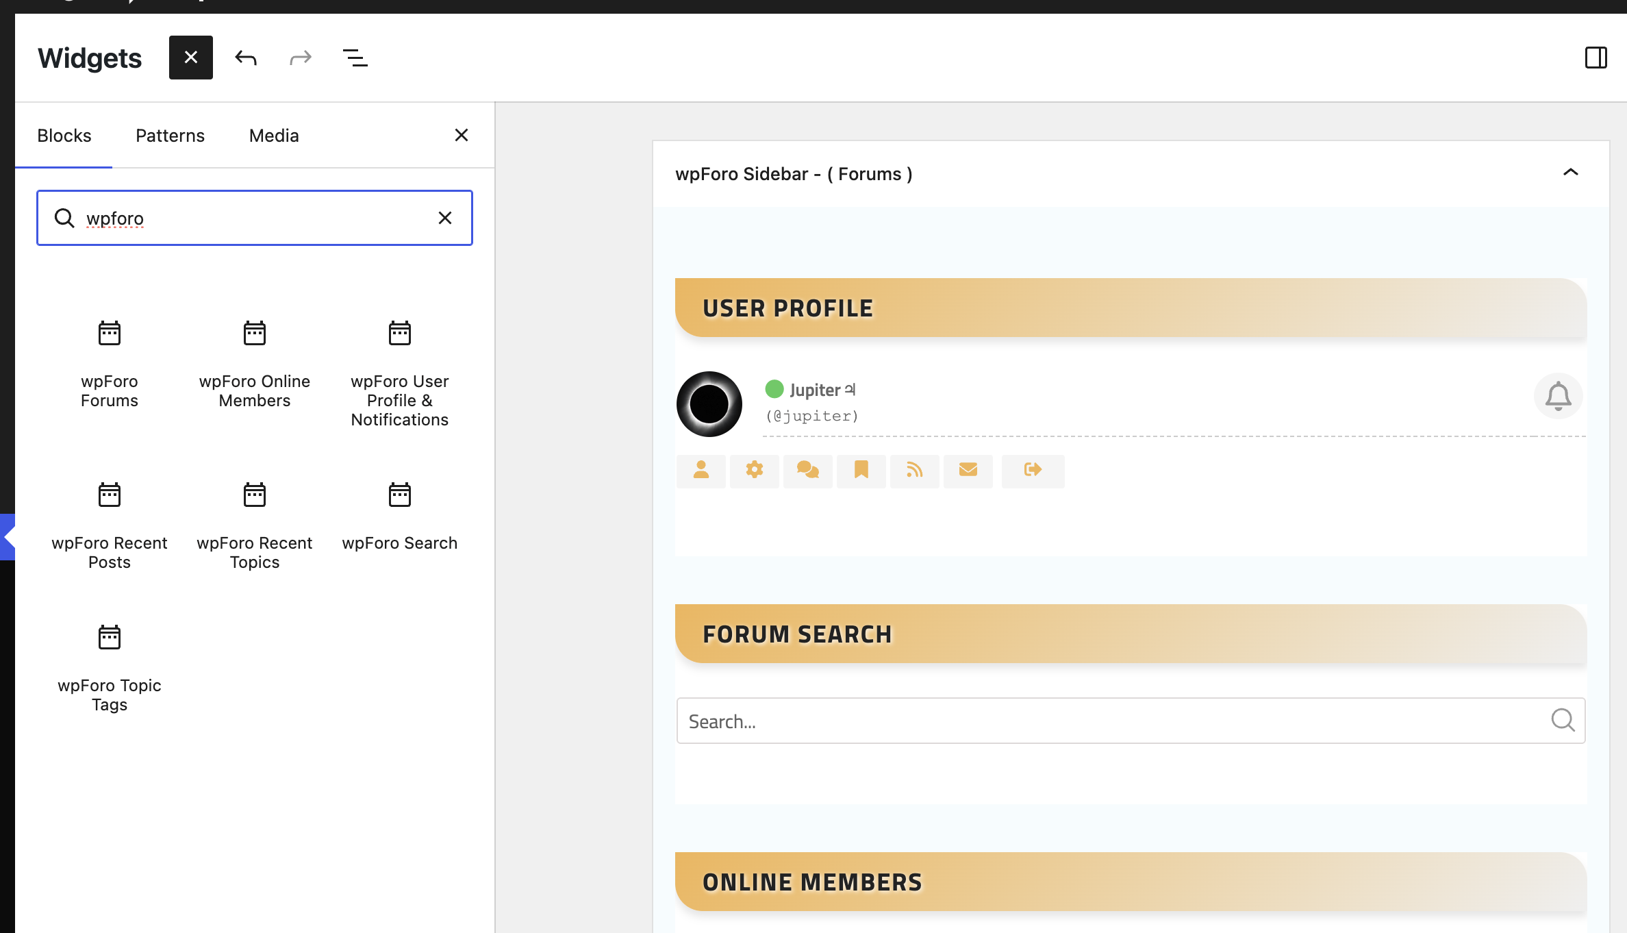
Task: Click the Undo arrow icon
Action: click(x=246, y=58)
